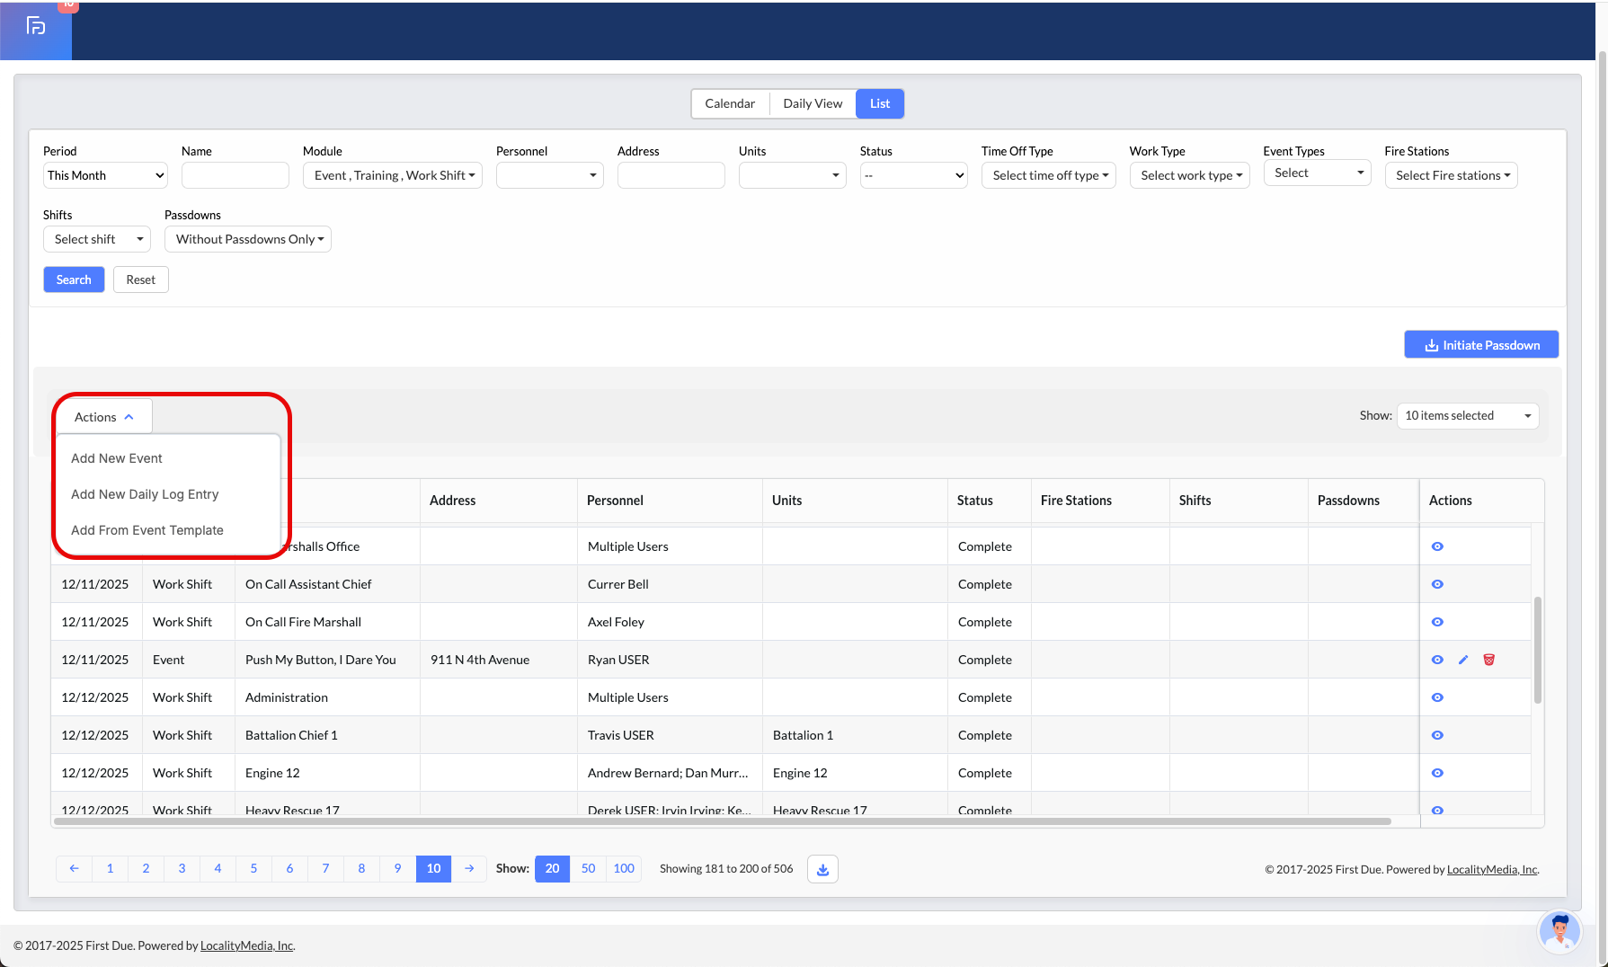This screenshot has height=967, width=1608.
Task: View the Axel Foley shift eye icon
Action: tap(1437, 622)
